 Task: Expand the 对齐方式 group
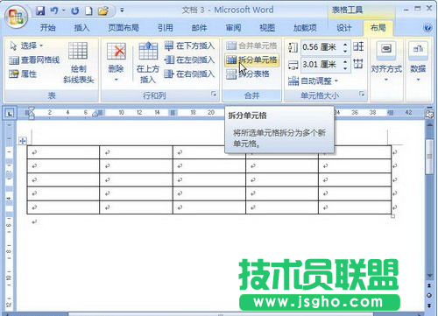pyautogui.click(x=386, y=62)
